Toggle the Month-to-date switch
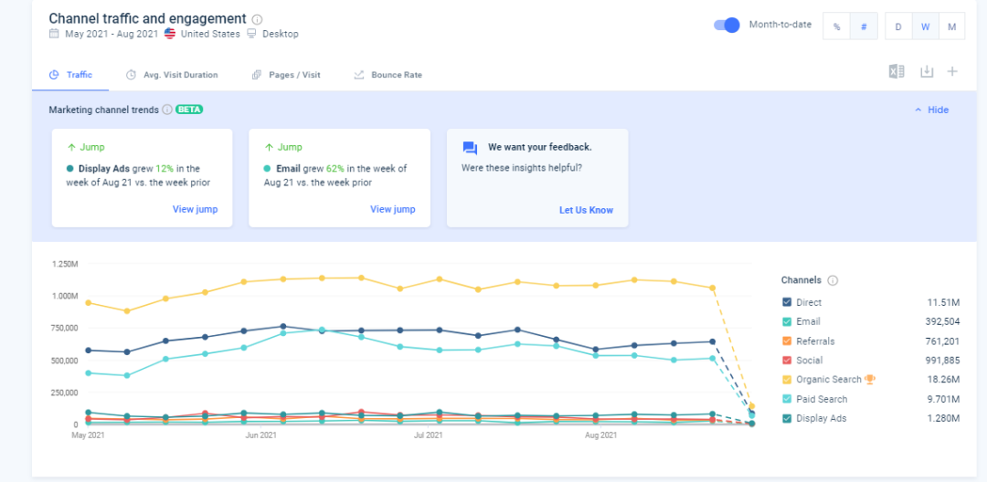Screen dimensions: 987x482 tap(727, 25)
